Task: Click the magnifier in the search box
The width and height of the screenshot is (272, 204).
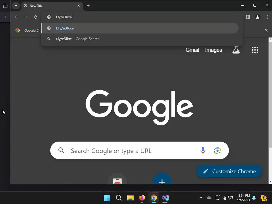Action: (x=61, y=150)
